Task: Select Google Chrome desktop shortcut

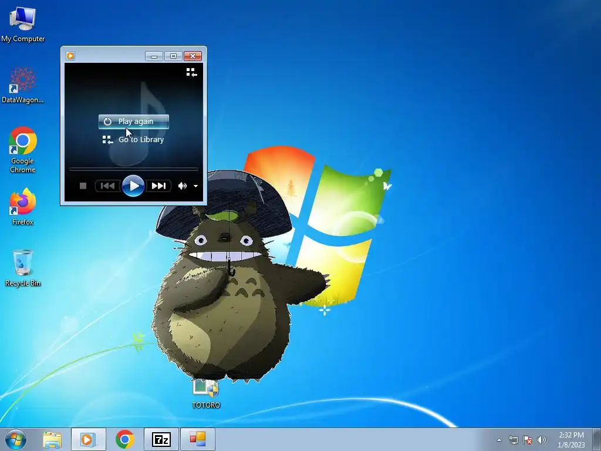Action: click(23, 150)
